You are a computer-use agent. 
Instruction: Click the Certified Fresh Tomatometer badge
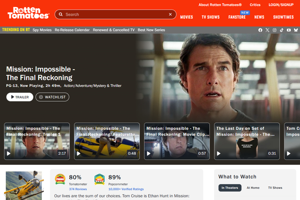[x=60, y=179]
